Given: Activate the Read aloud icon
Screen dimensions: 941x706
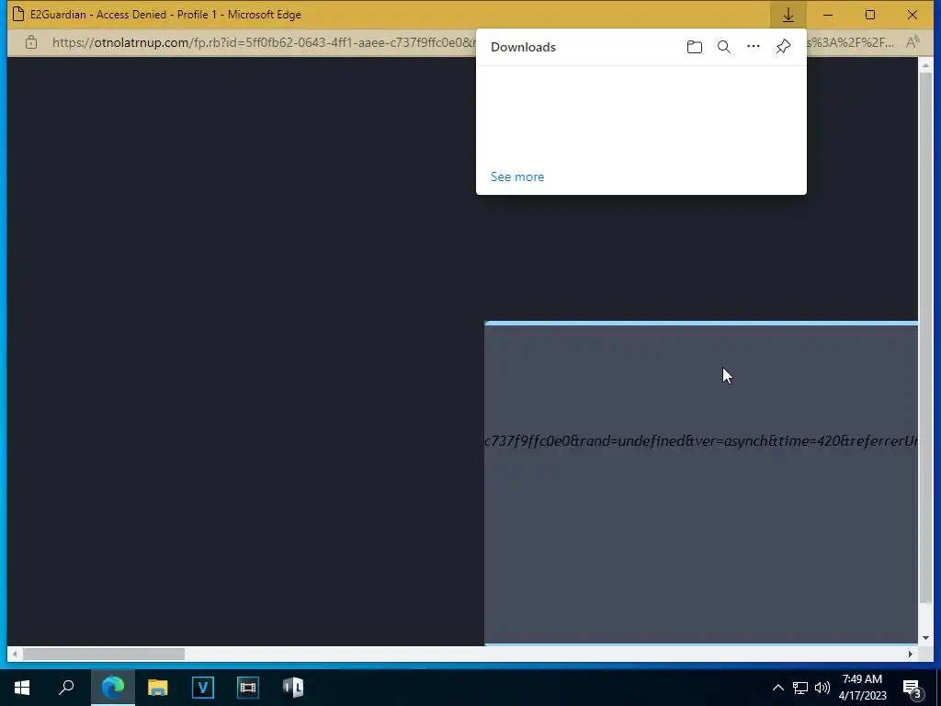Looking at the screenshot, I should click(913, 42).
